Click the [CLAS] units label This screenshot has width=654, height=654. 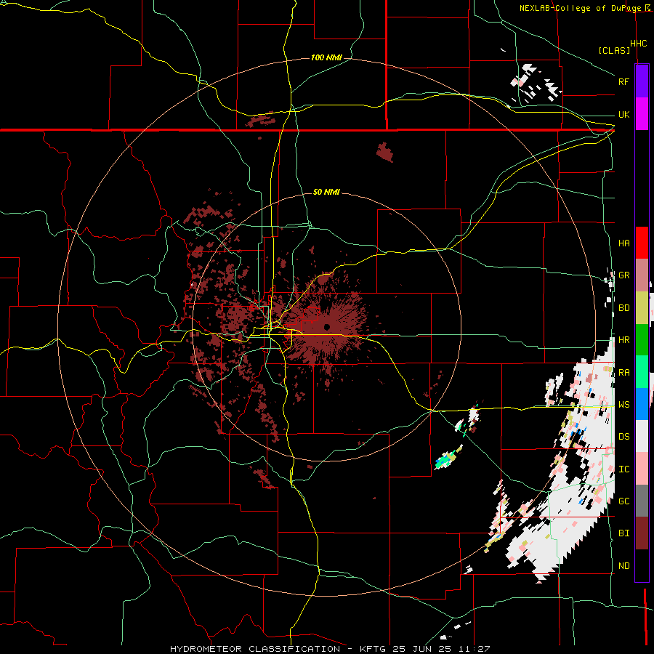614,50
